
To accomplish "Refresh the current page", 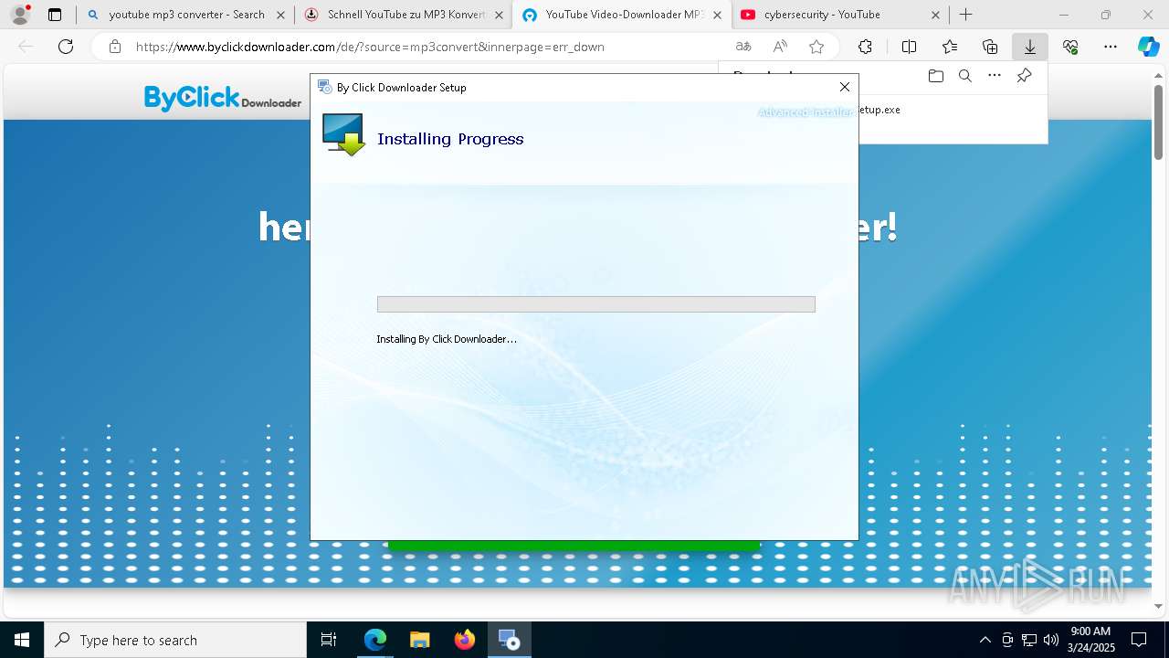I will 66,47.
